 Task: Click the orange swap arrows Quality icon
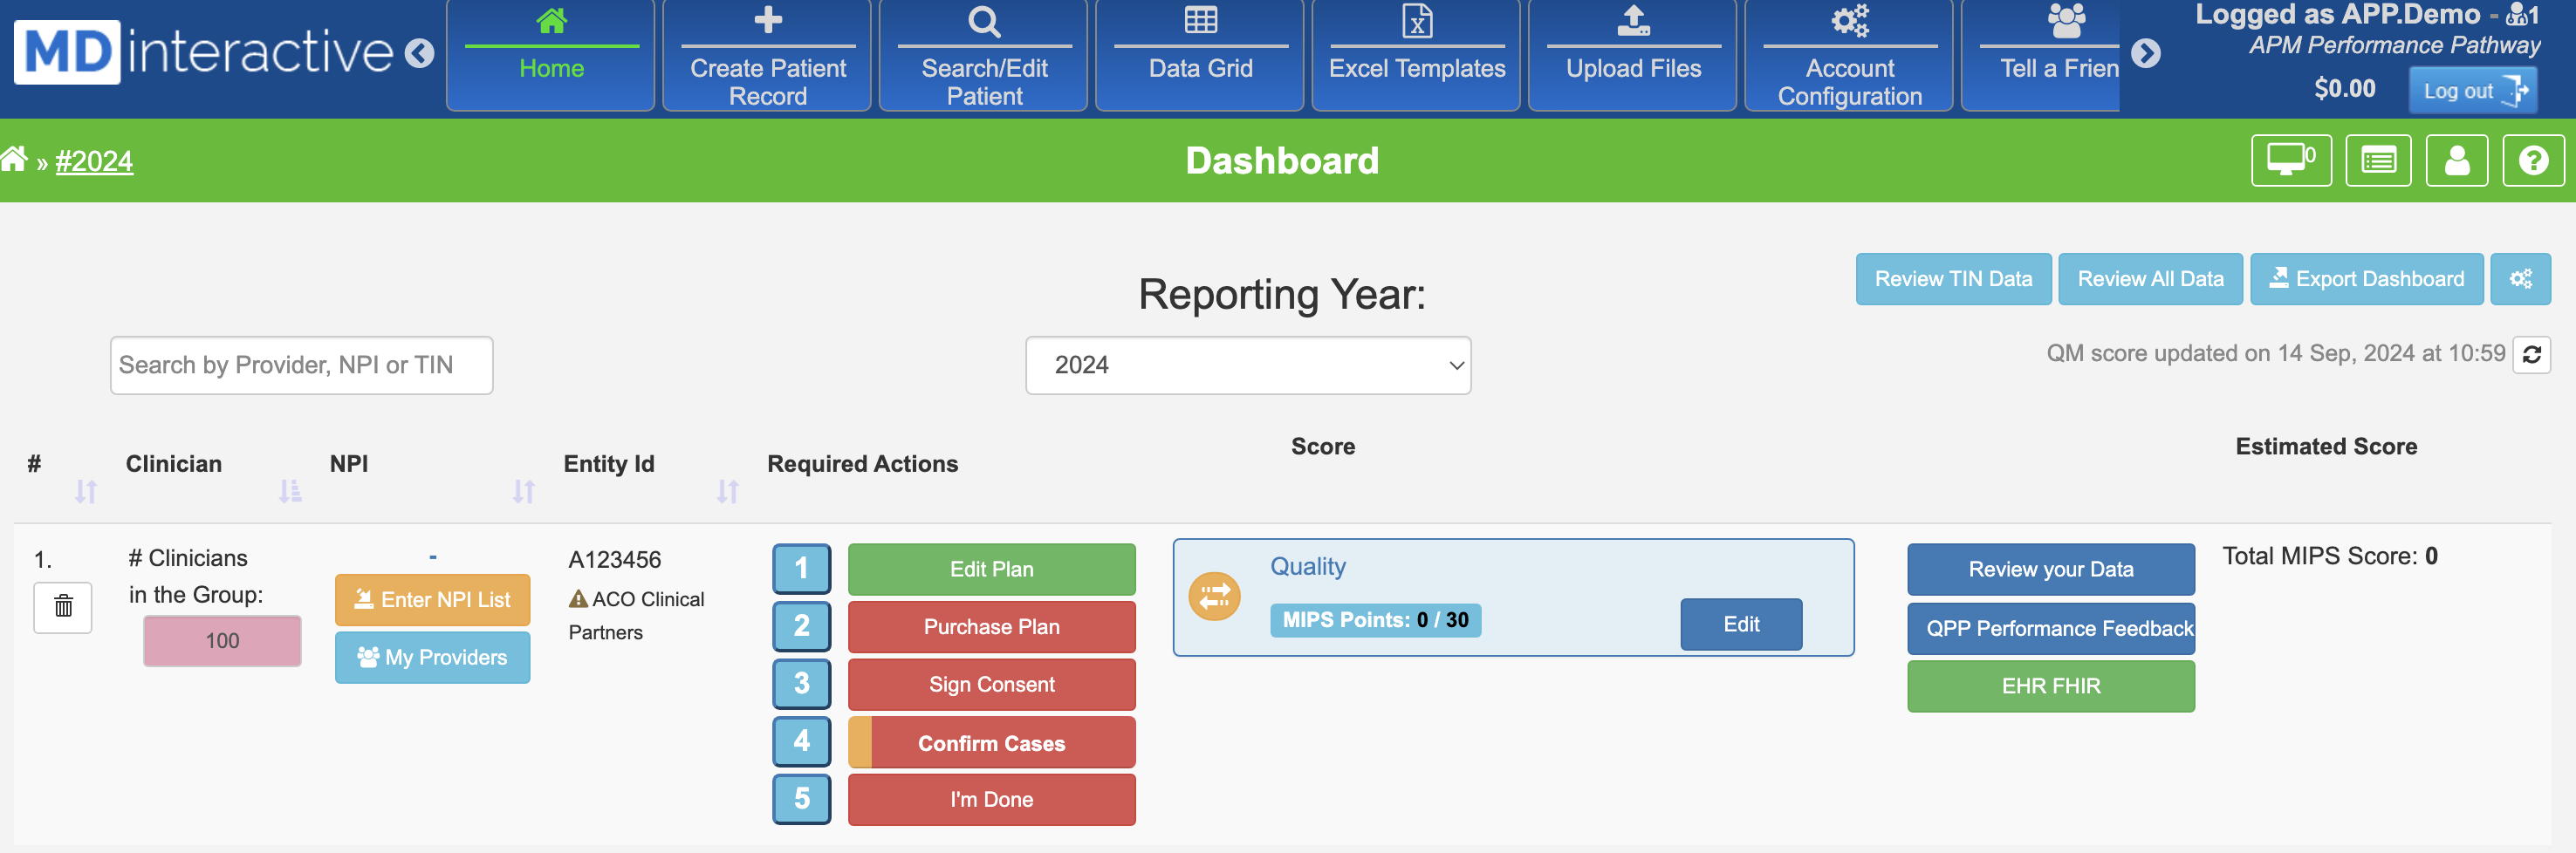click(1214, 597)
